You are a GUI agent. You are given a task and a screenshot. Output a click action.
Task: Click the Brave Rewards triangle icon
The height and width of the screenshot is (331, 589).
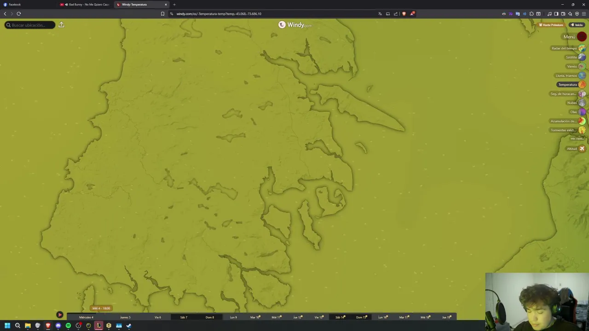coord(412,14)
